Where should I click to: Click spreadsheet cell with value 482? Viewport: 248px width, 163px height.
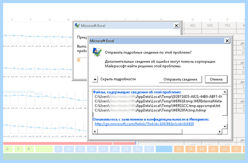pyautogui.click(x=193, y=26)
